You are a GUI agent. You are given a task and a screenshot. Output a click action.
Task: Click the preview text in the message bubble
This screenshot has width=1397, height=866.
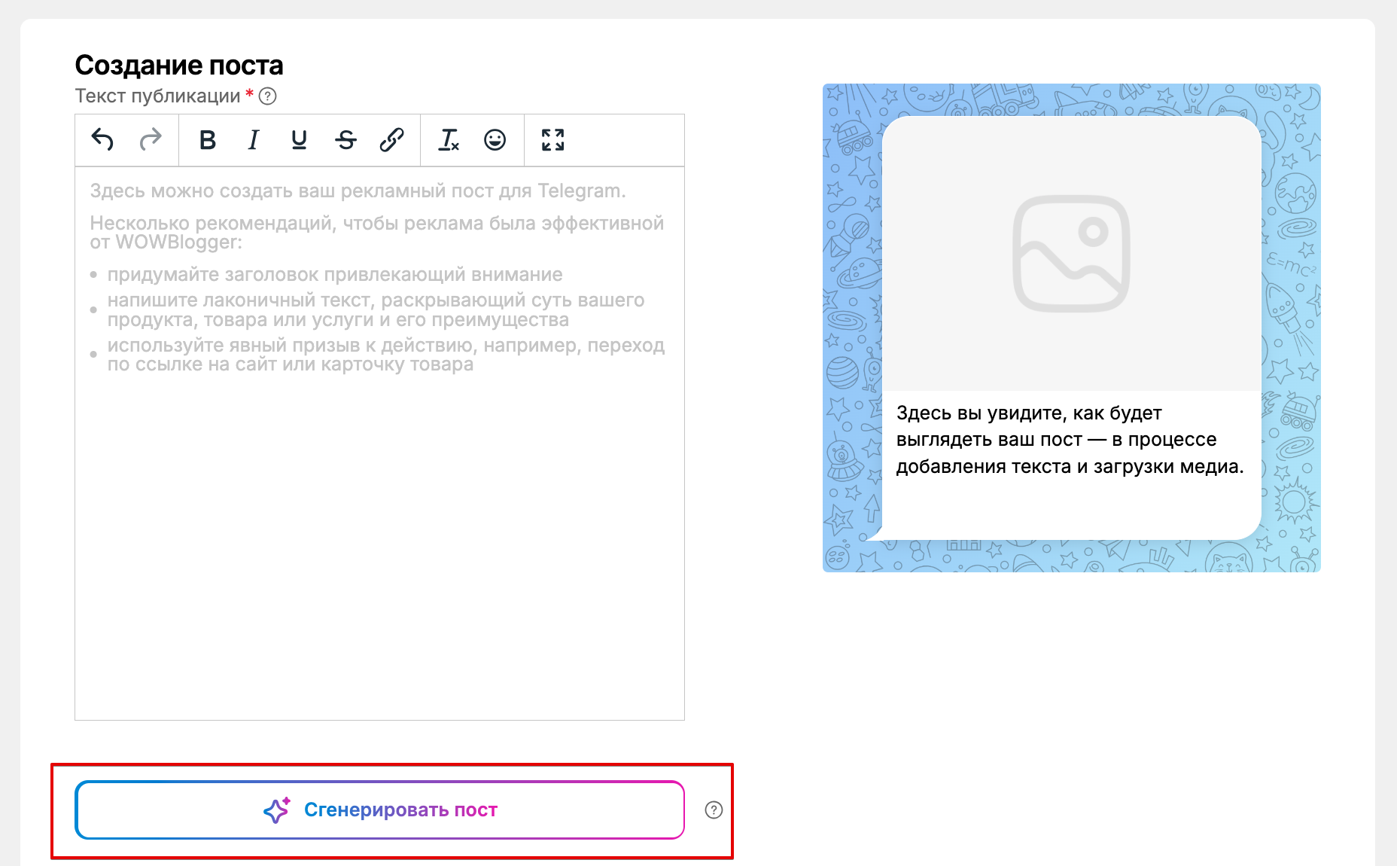click(1069, 440)
